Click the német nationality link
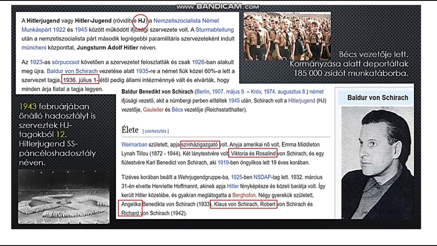Viewport: 437px width, 246px height. (x=316, y=92)
